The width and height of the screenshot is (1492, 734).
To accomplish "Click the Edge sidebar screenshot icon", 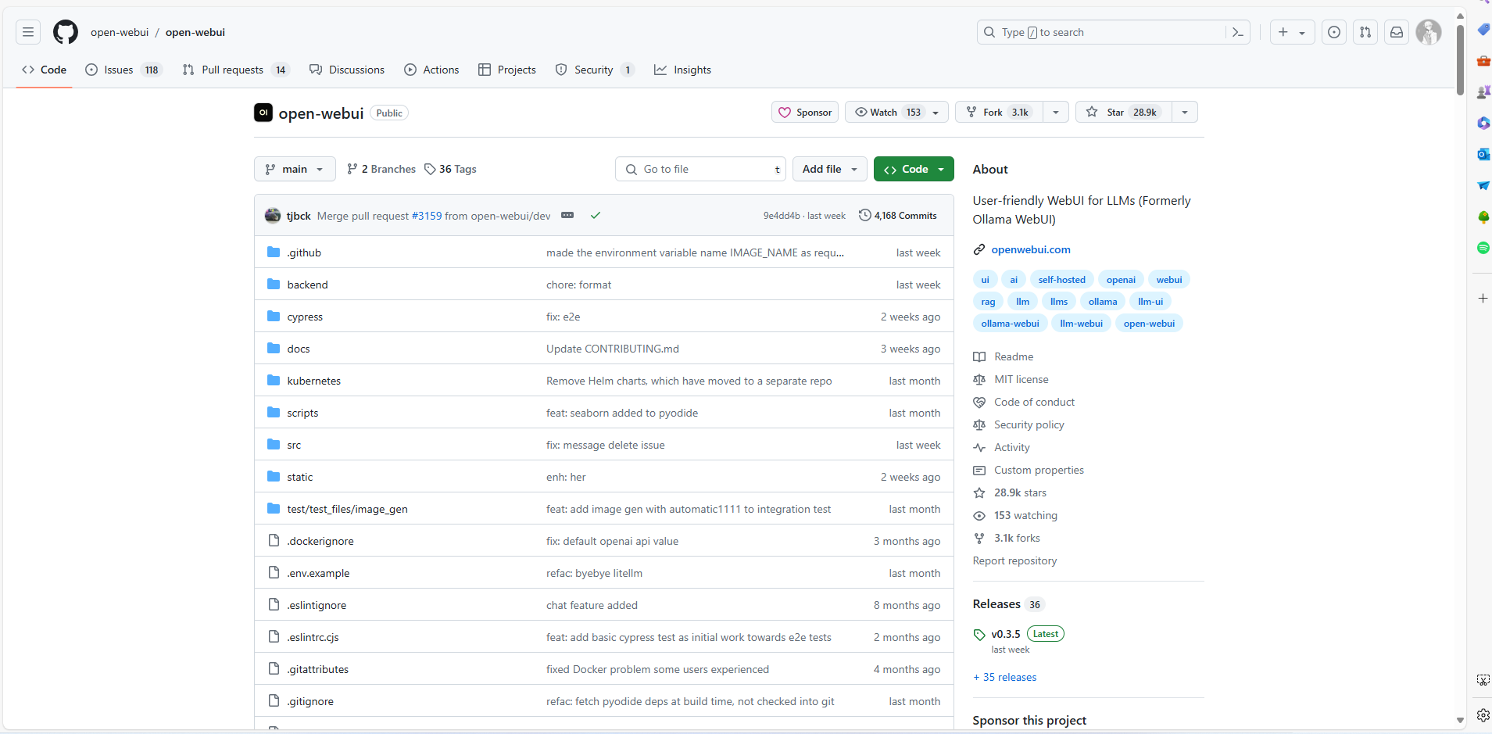I will coord(1483,680).
